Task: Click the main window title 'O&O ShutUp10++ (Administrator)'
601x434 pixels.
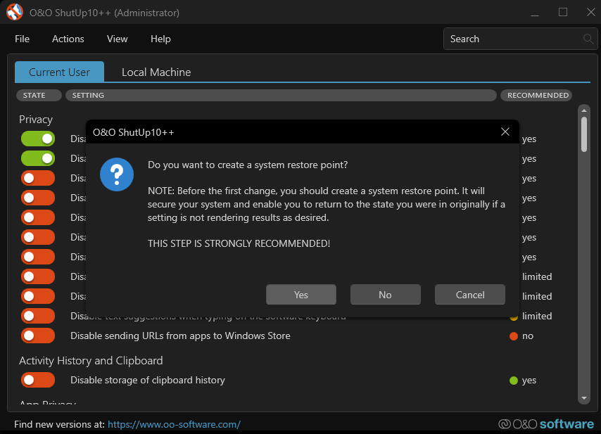Action: tap(104, 13)
